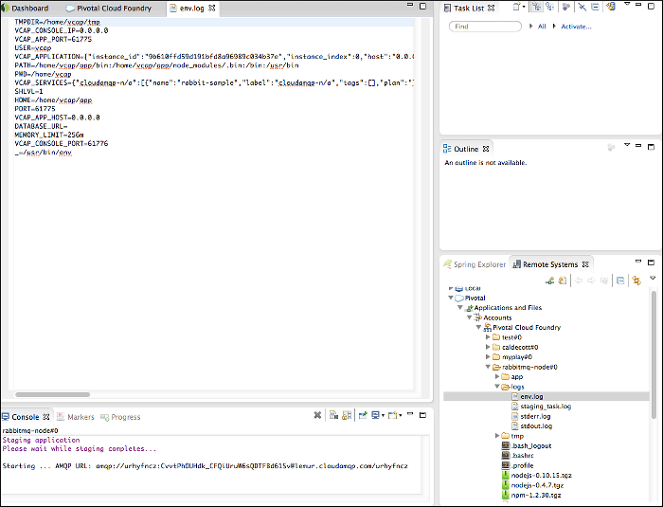The image size is (663, 507).
Task: Open Remote Systems view menu arrow
Action: tap(653, 280)
